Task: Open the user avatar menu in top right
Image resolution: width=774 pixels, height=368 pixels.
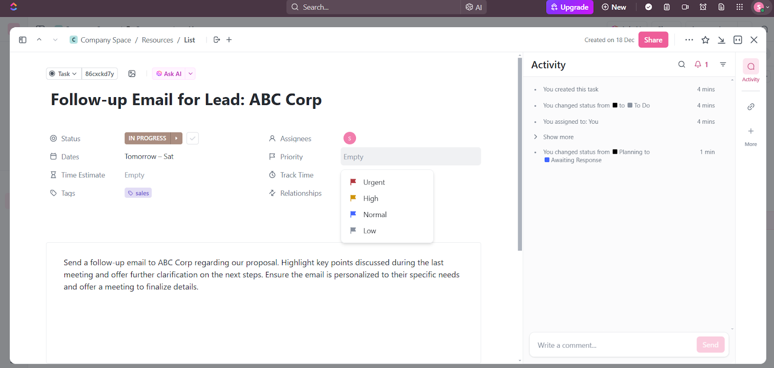Action: click(x=760, y=7)
